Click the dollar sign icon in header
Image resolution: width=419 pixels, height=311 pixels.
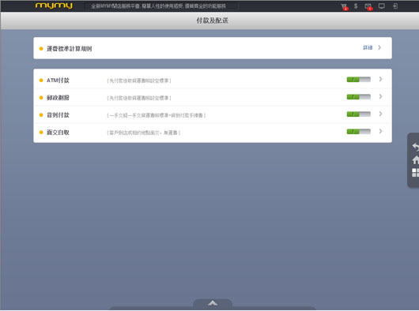[356, 6]
